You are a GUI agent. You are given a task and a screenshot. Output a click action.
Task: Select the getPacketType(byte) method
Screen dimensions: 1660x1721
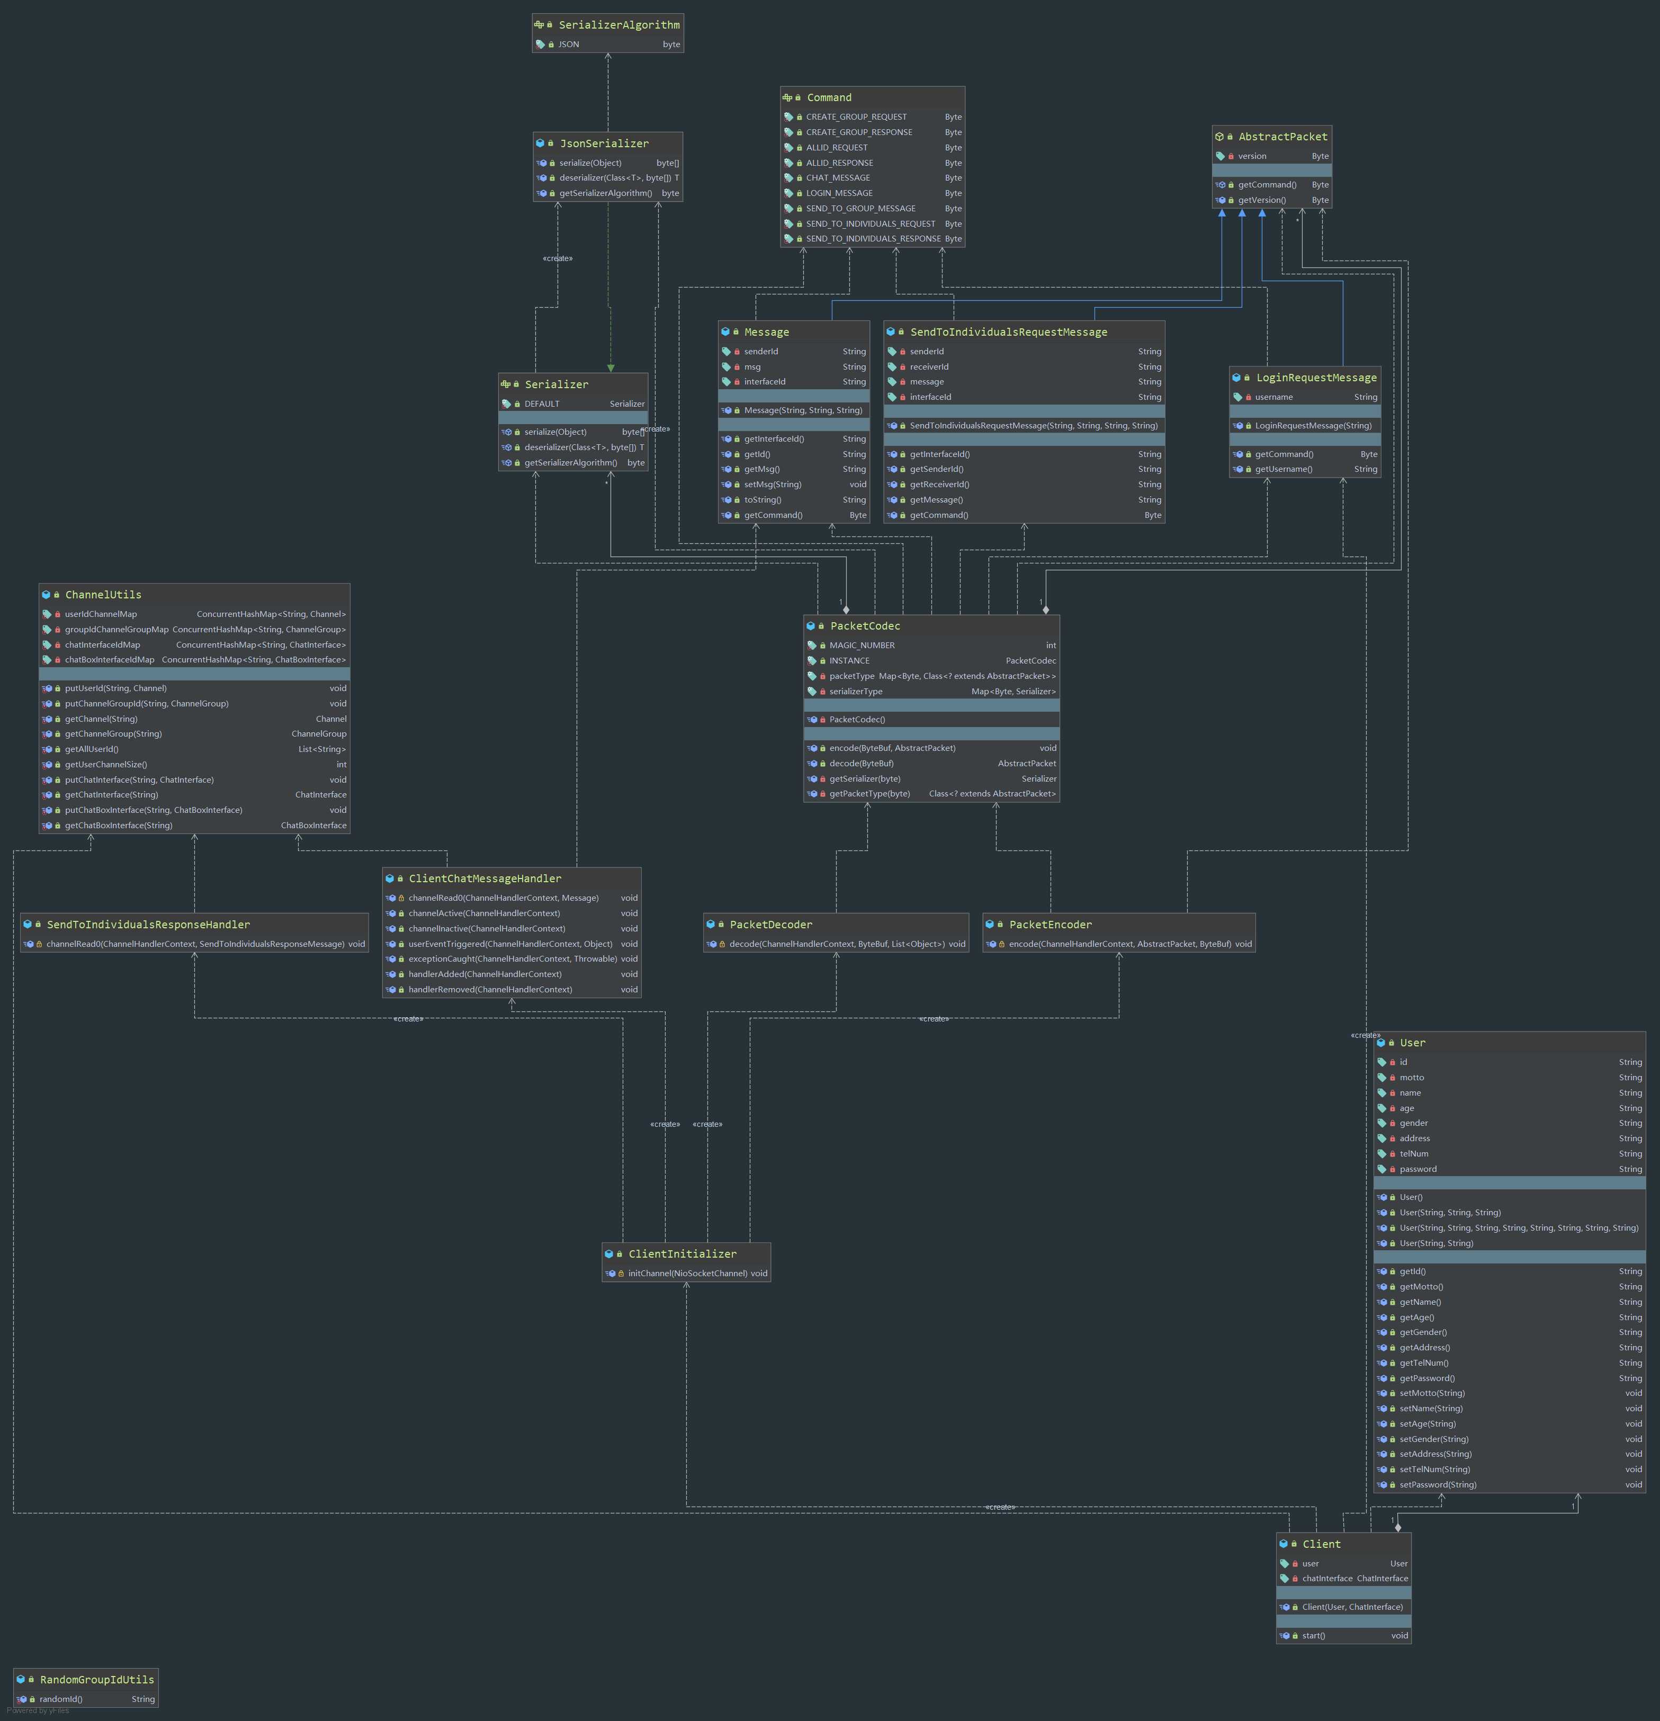[x=931, y=794]
